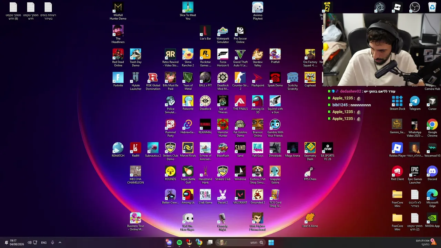Image resolution: width=441 pixels, height=248 pixels.
Task: Open the VALORANT shortcut
Action: coord(240,197)
